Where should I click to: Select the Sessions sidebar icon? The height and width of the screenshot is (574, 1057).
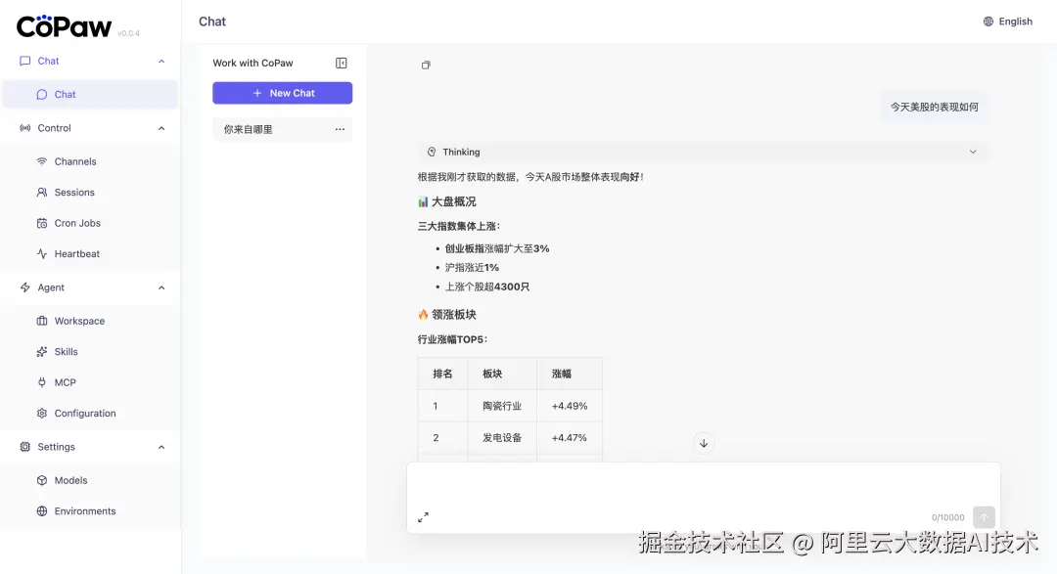pos(42,192)
